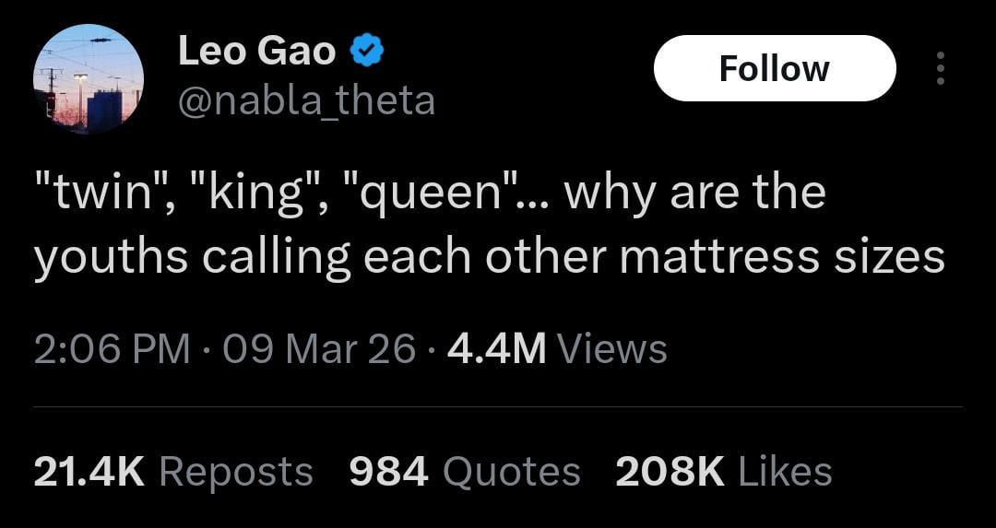
Task: Click the 21.4K repost count number
Action: 89,472
